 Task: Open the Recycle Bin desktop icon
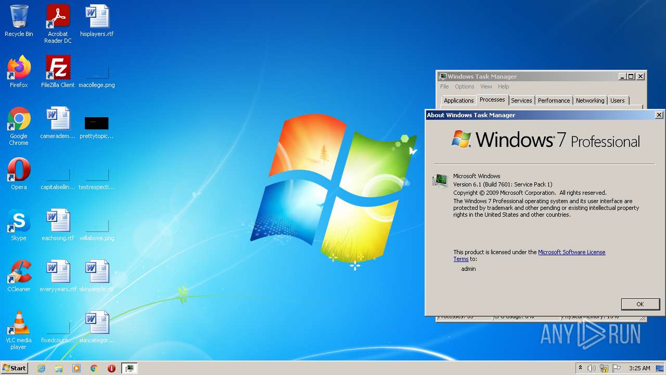click(19, 21)
